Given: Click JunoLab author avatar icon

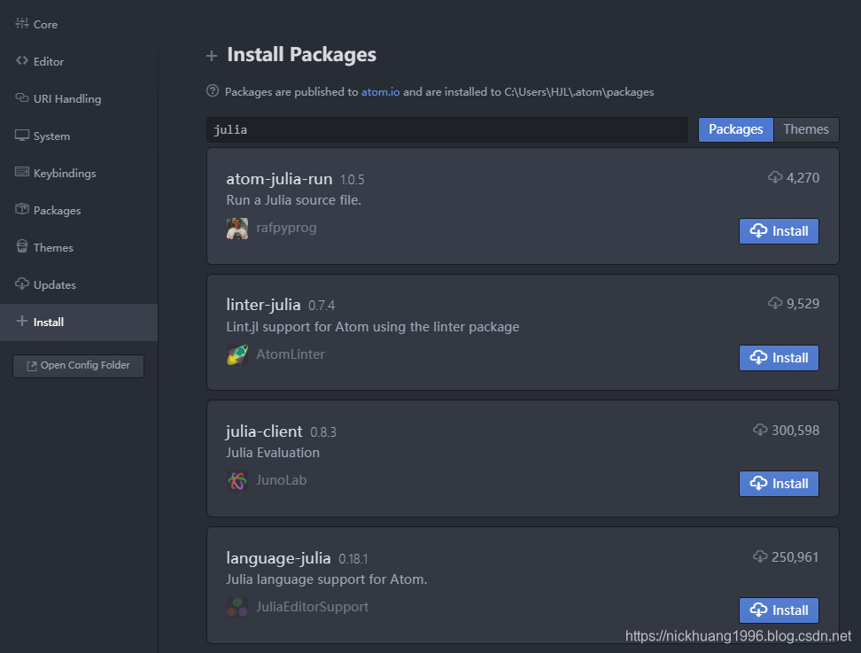Looking at the screenshot, I should [x=237, y=481].
